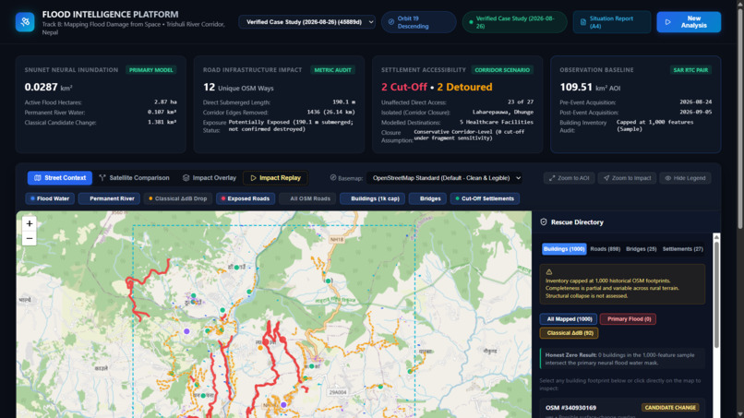
Task: Open the Basemap OpenStreetMap Standard dropdown
Action: (x=445, y=178)
